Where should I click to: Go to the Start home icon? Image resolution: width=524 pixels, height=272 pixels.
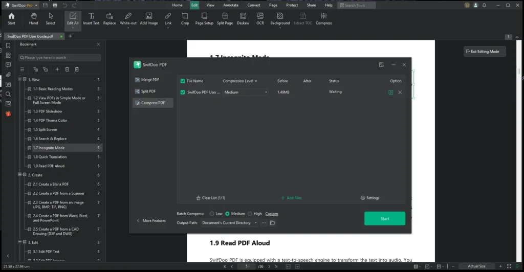tap(11, 19)
